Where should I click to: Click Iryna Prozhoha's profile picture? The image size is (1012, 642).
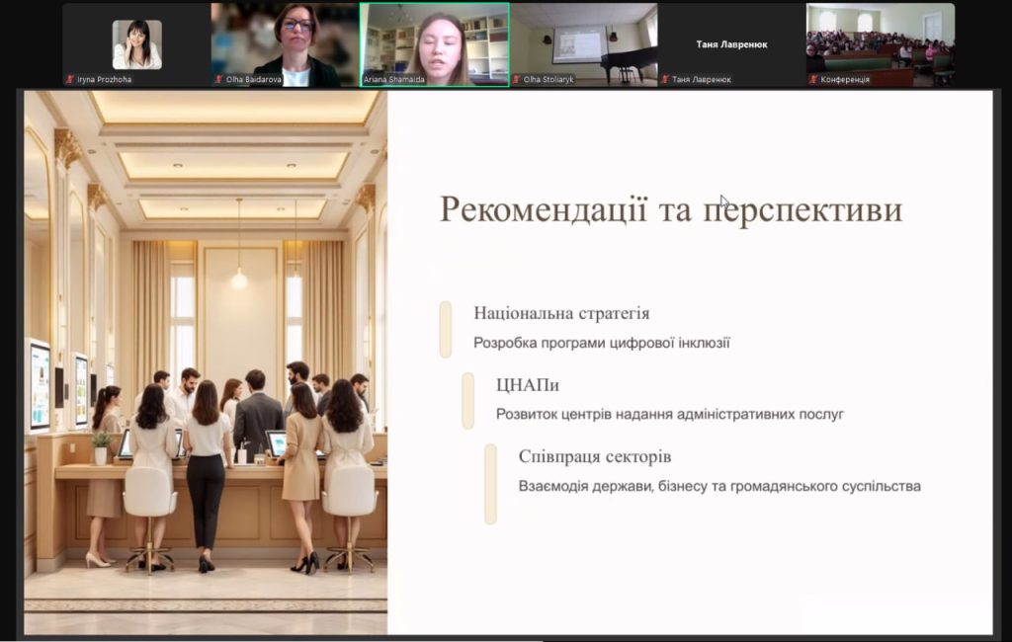136,44
